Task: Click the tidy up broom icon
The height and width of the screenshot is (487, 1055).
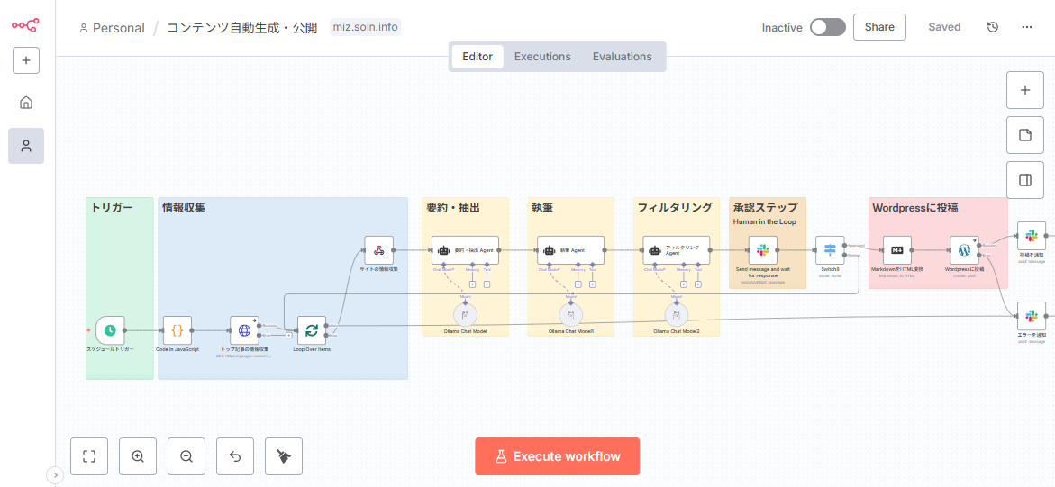Action: pos(284,456)
